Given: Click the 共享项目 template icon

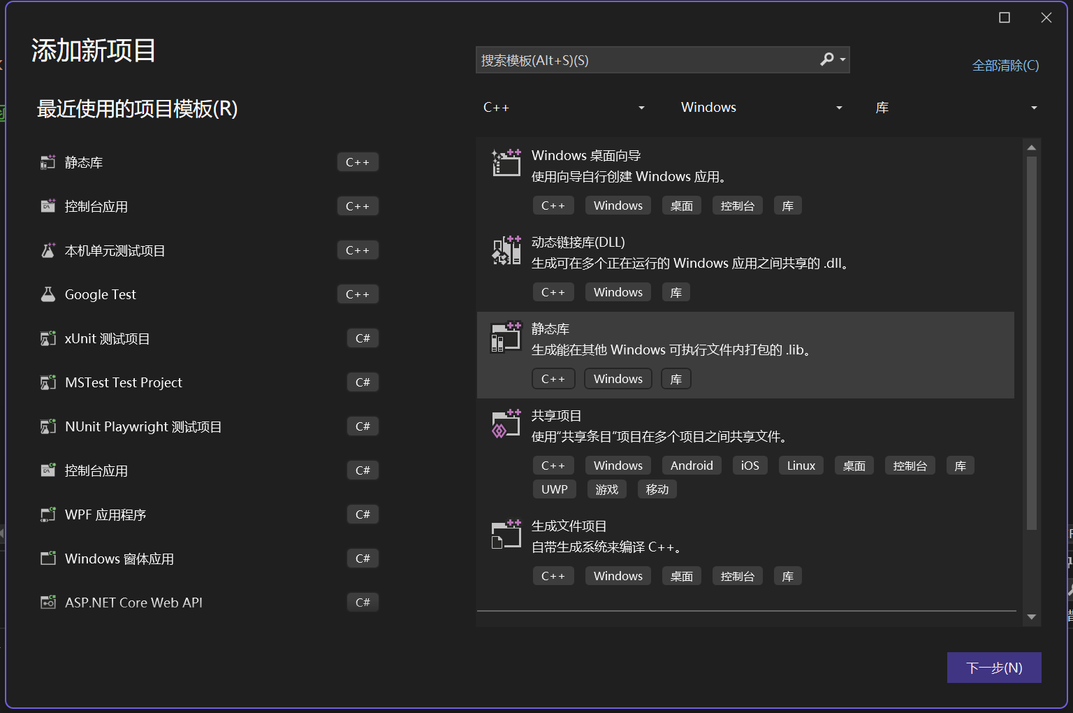Looking at the screenshot, I should pos(506,423).
